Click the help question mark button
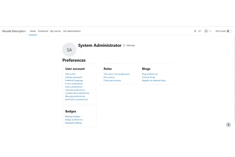 [228, 124]
